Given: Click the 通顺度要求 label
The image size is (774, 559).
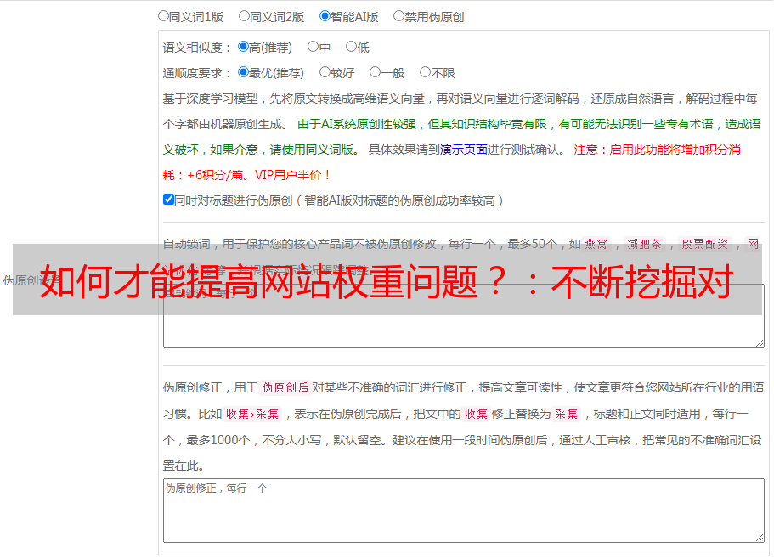Looking at the screenshot, I should tap(196, 74).
